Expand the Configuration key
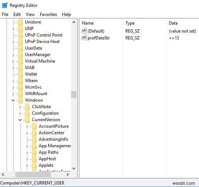The height and width of the screenshot is (187, 199). 20,114
